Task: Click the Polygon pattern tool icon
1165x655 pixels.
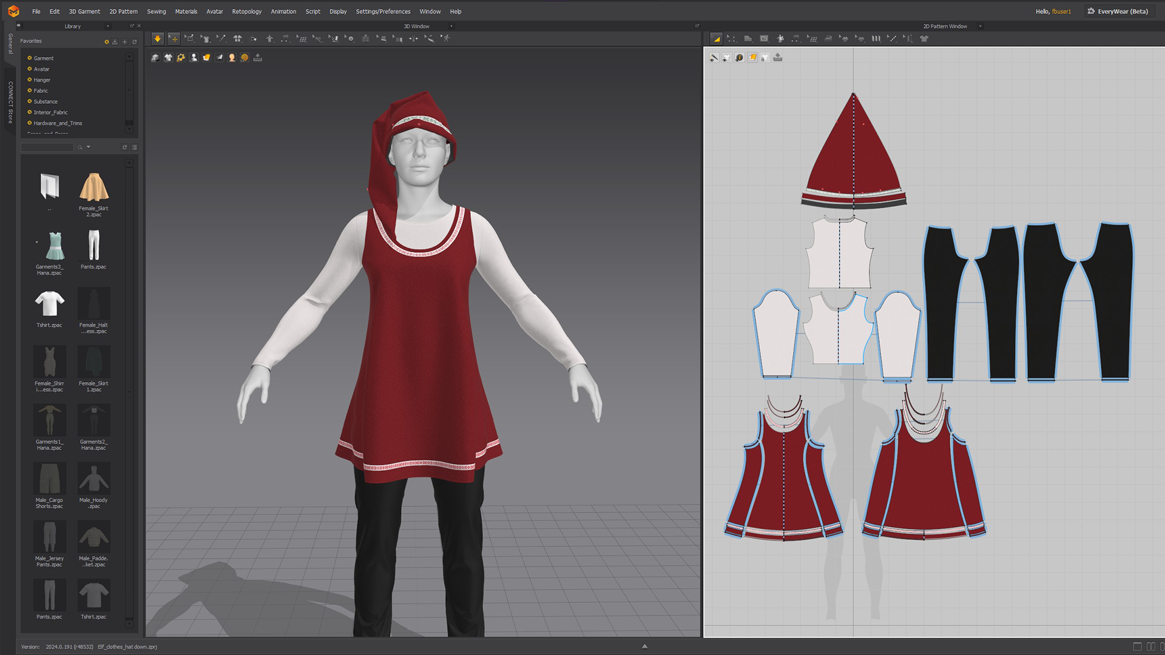Action: click(x=748, y=39)
